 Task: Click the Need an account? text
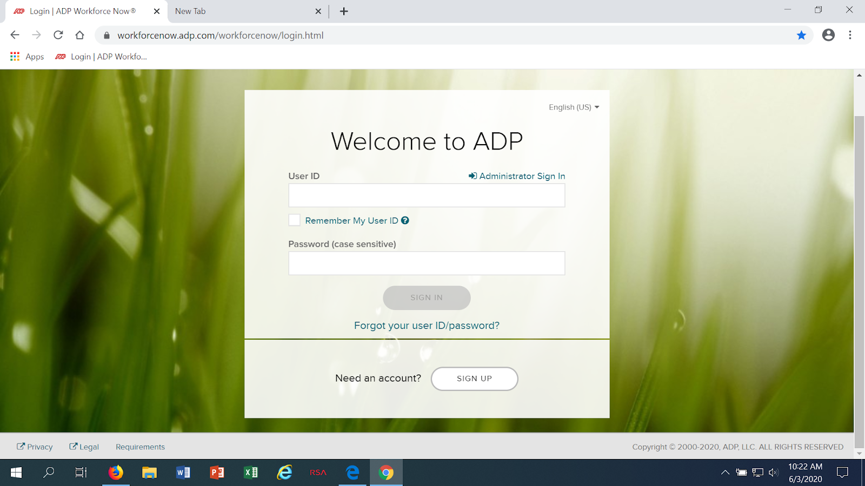[378, 379]
